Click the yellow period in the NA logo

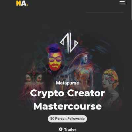click(27, 5)
